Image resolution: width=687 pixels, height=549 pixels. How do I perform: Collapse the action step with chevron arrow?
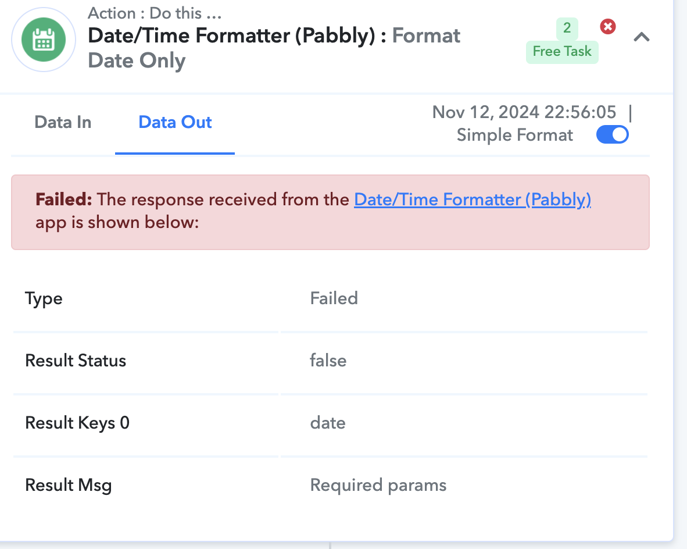coord(642,37)
